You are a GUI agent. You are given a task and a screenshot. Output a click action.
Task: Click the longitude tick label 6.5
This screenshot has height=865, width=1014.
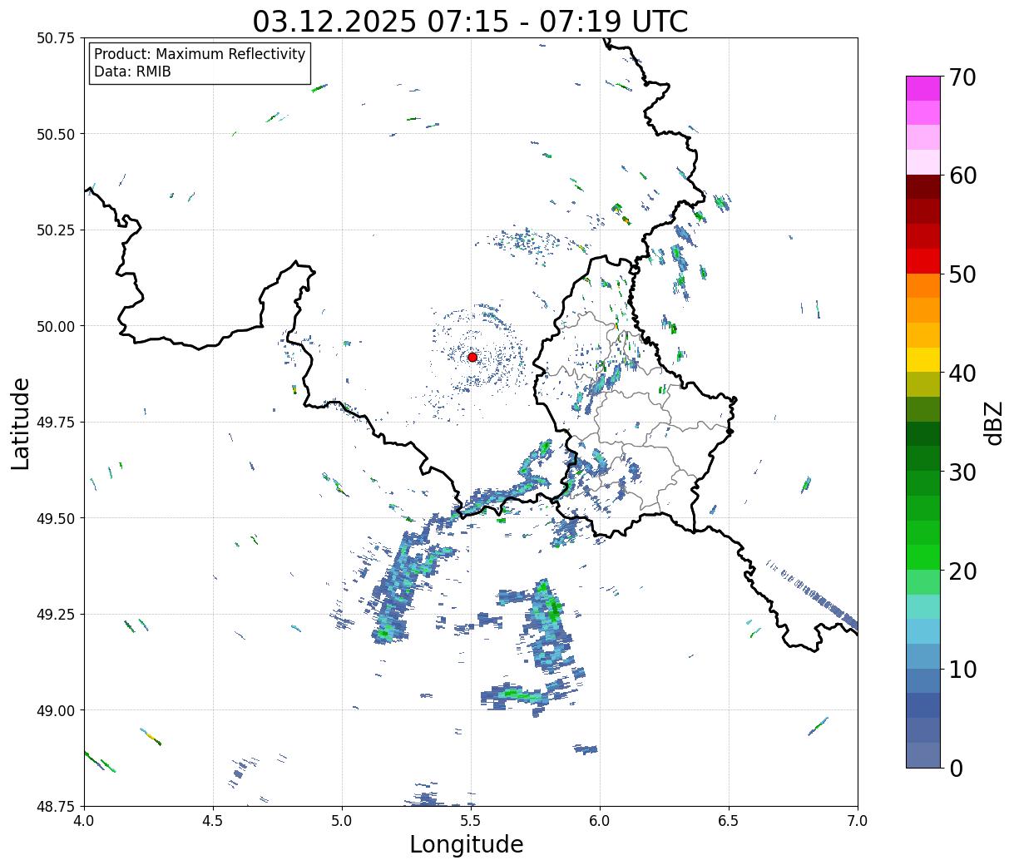point(729,821)
